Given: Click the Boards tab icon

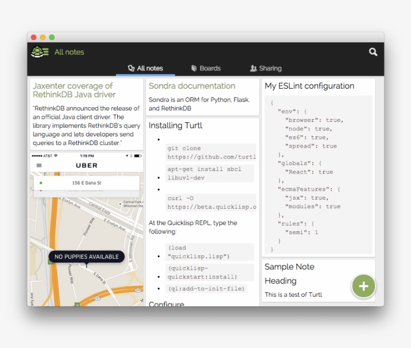Looking at the screenshot, I should click(x=193, y=68).
